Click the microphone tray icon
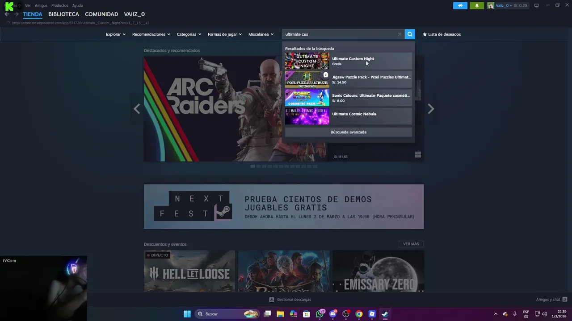 pos(515,314)
